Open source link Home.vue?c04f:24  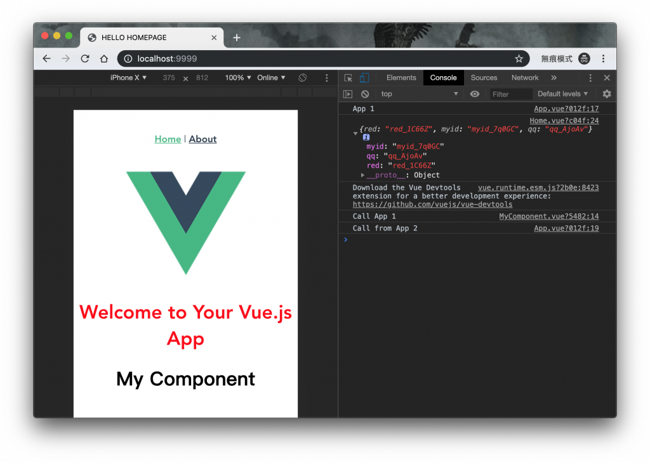tap(564, 121)
